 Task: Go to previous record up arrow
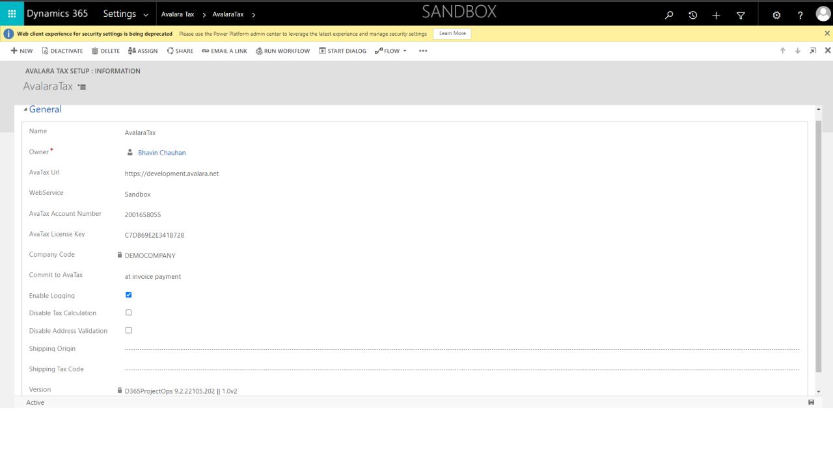click(x=783, y=51)
